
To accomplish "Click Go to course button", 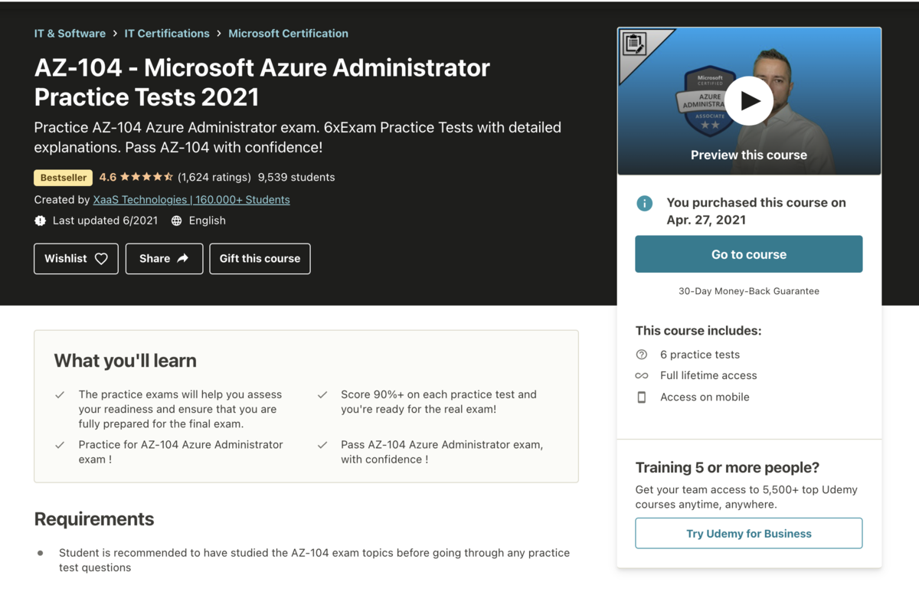I will pyautogui.click(x=749, y=254).
